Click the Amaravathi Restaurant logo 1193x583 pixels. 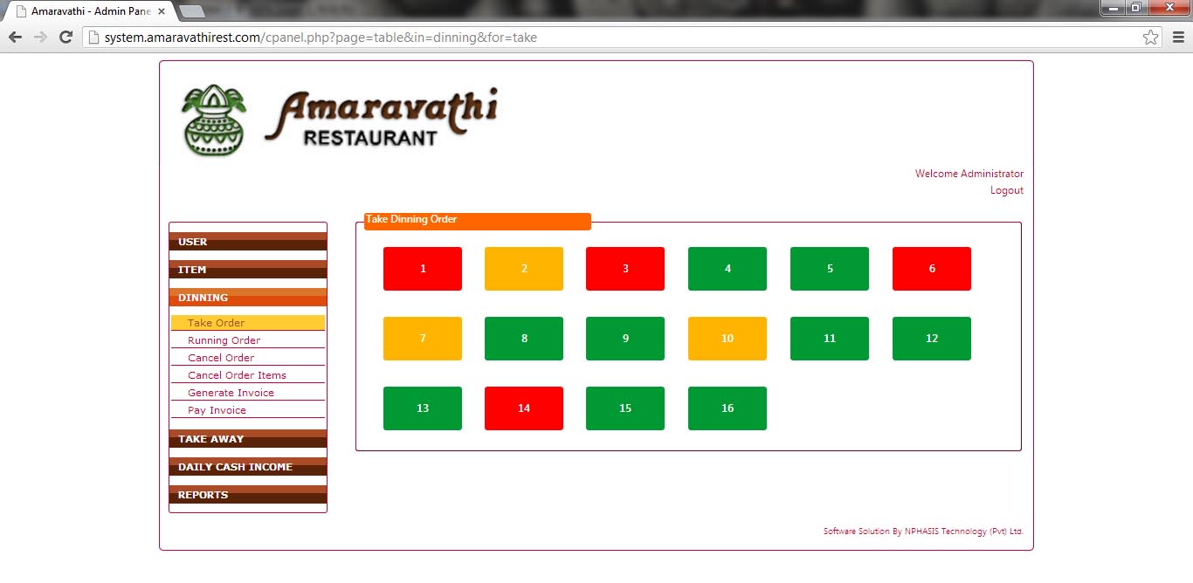pyautogui.click(x=340, y=120)
